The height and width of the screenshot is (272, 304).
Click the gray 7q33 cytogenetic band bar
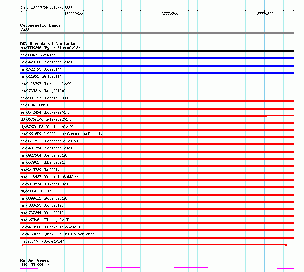157,33
